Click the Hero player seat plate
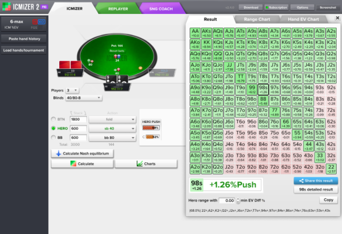Screen dimensions: 342x234 coord(117,87)
